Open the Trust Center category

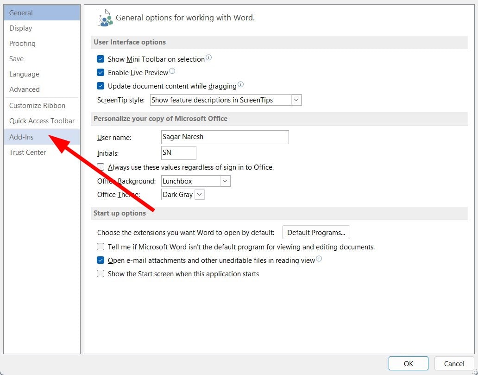tap(42, 152)
